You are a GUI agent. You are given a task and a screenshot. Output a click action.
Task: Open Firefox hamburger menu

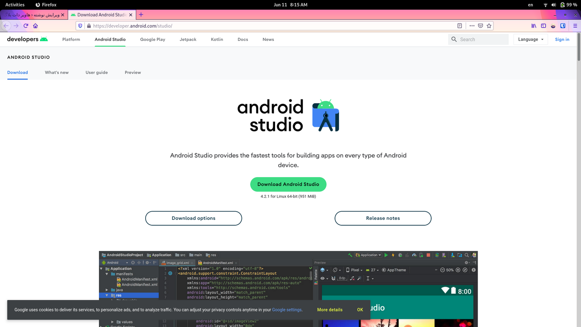pos(575,26)
